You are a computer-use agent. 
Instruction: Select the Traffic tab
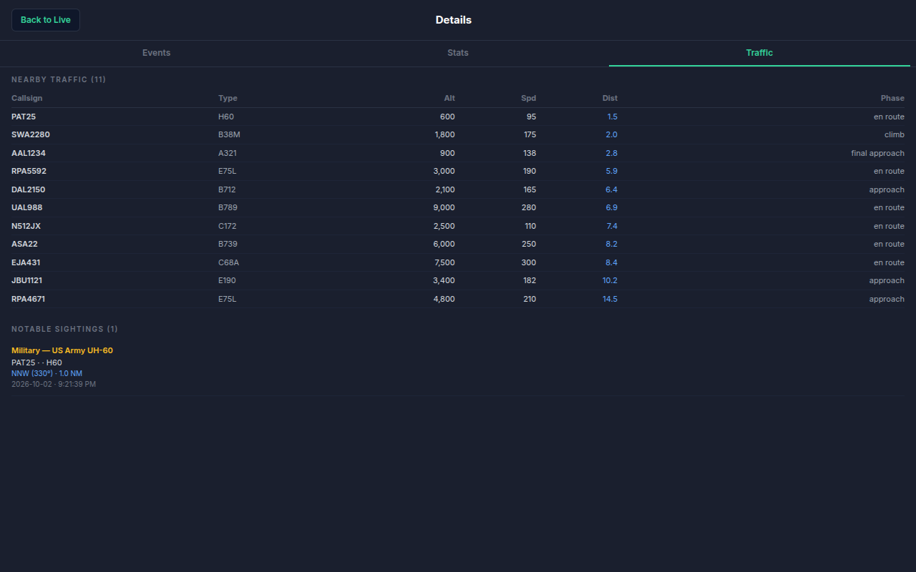(x=759, y=53)
